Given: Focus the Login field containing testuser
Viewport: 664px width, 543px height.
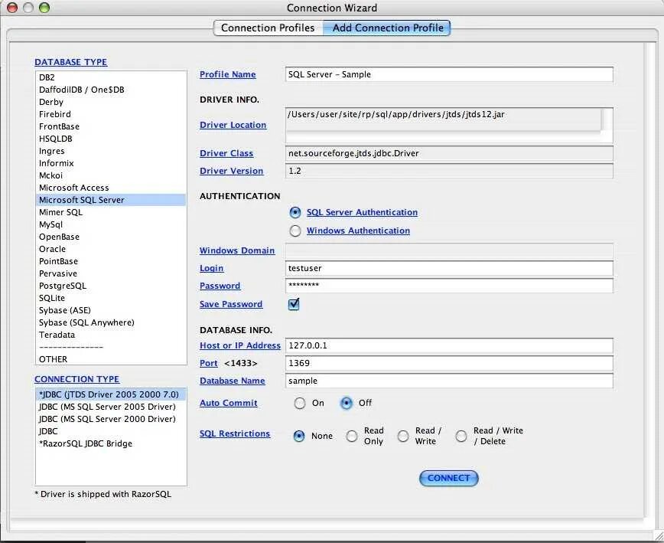Looking at the screenshot, I should (x=449, y=268).
